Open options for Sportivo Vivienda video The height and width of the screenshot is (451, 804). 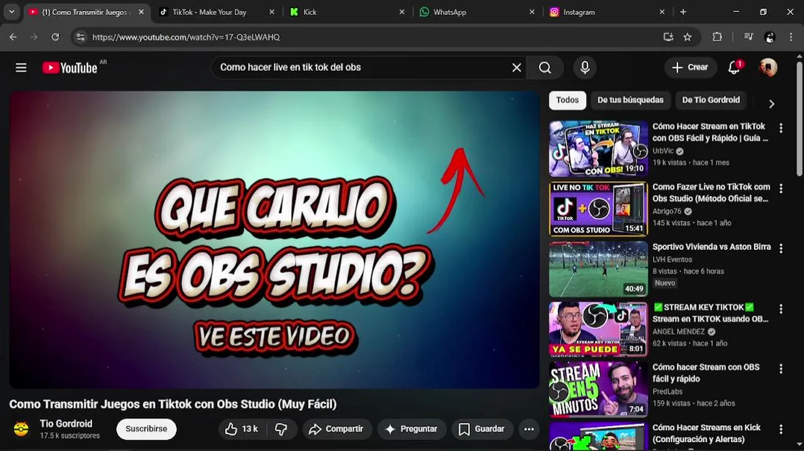(x=781, y=249)
